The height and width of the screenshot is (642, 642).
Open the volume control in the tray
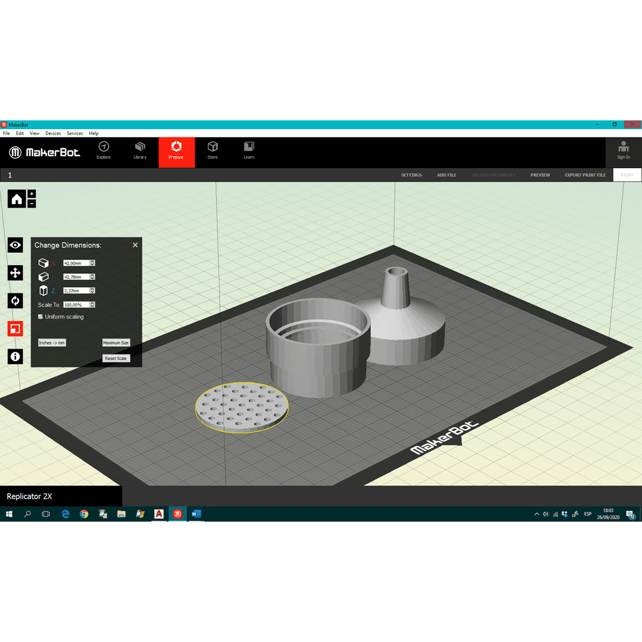pyautogui.click(x=546, y=514)
